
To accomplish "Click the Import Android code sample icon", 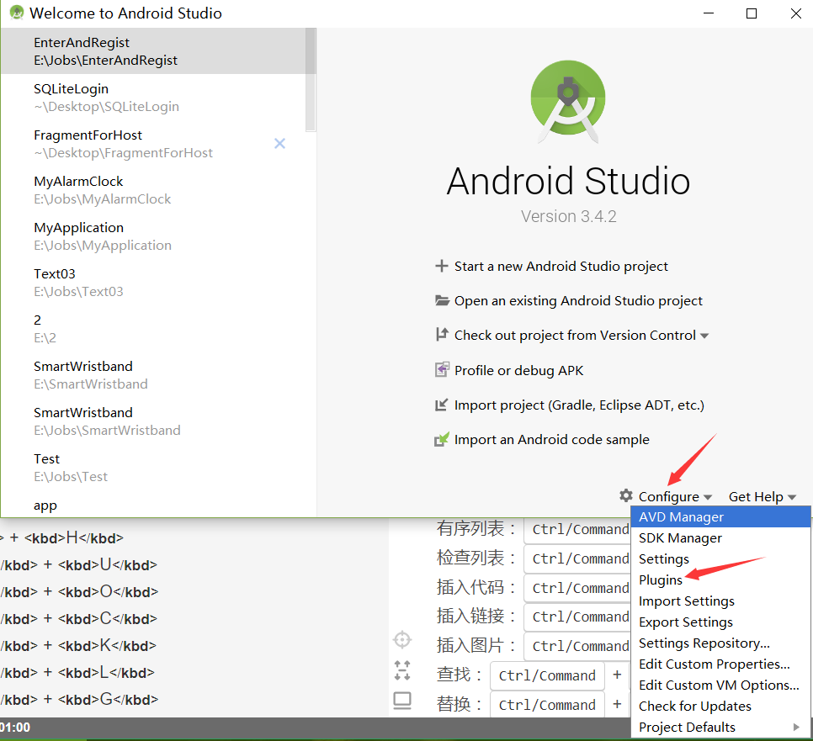I will coord(441,439).
